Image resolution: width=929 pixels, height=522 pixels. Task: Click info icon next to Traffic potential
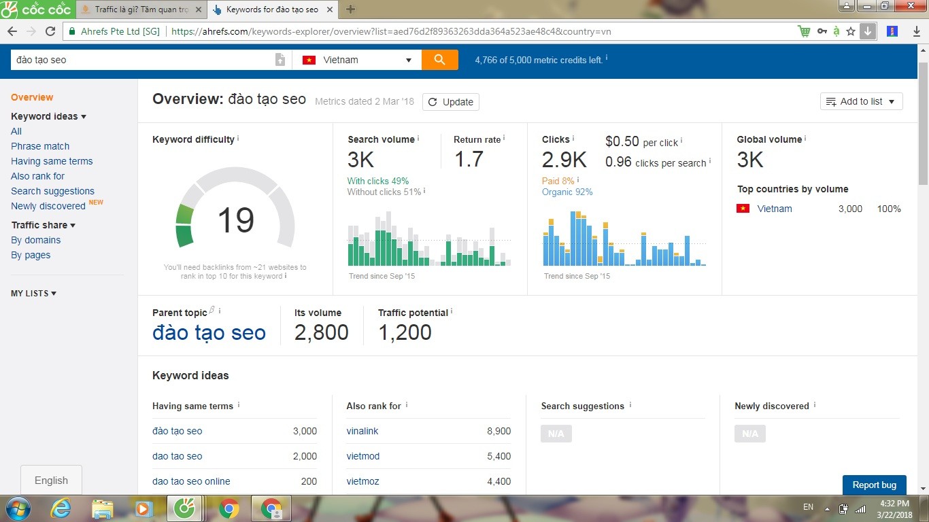pyautogui.click(x=452, y=312)
